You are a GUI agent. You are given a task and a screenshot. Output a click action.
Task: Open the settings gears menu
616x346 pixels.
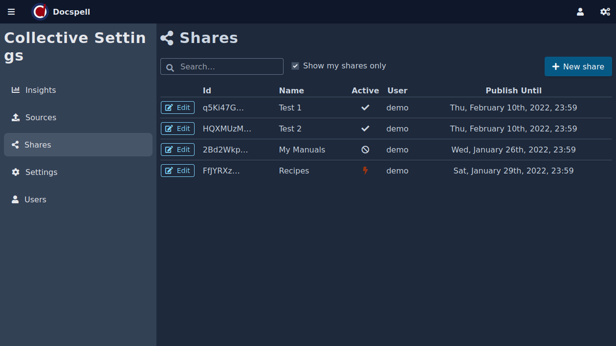click(x=605, y=12)
